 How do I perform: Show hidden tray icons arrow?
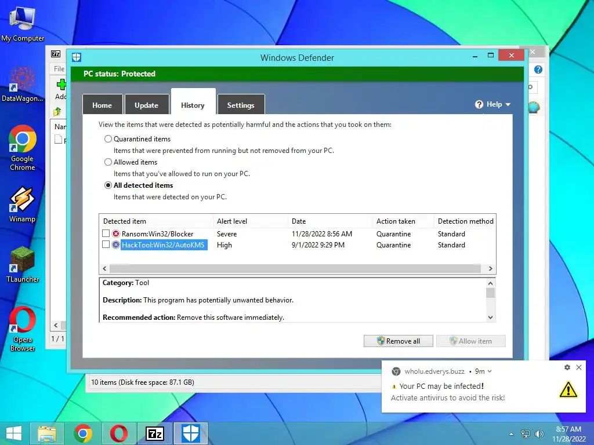click(512, 434)
